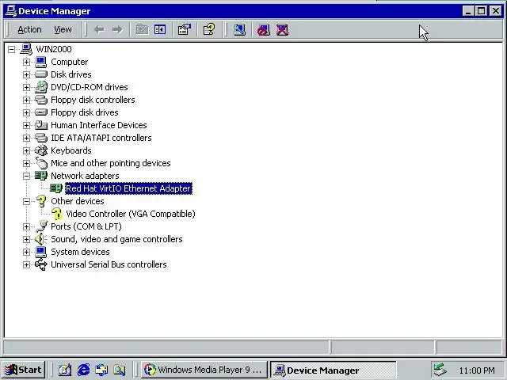507x380 pixels.
Task: Click the Human Interface Devices icon
Action: point(41,125)
